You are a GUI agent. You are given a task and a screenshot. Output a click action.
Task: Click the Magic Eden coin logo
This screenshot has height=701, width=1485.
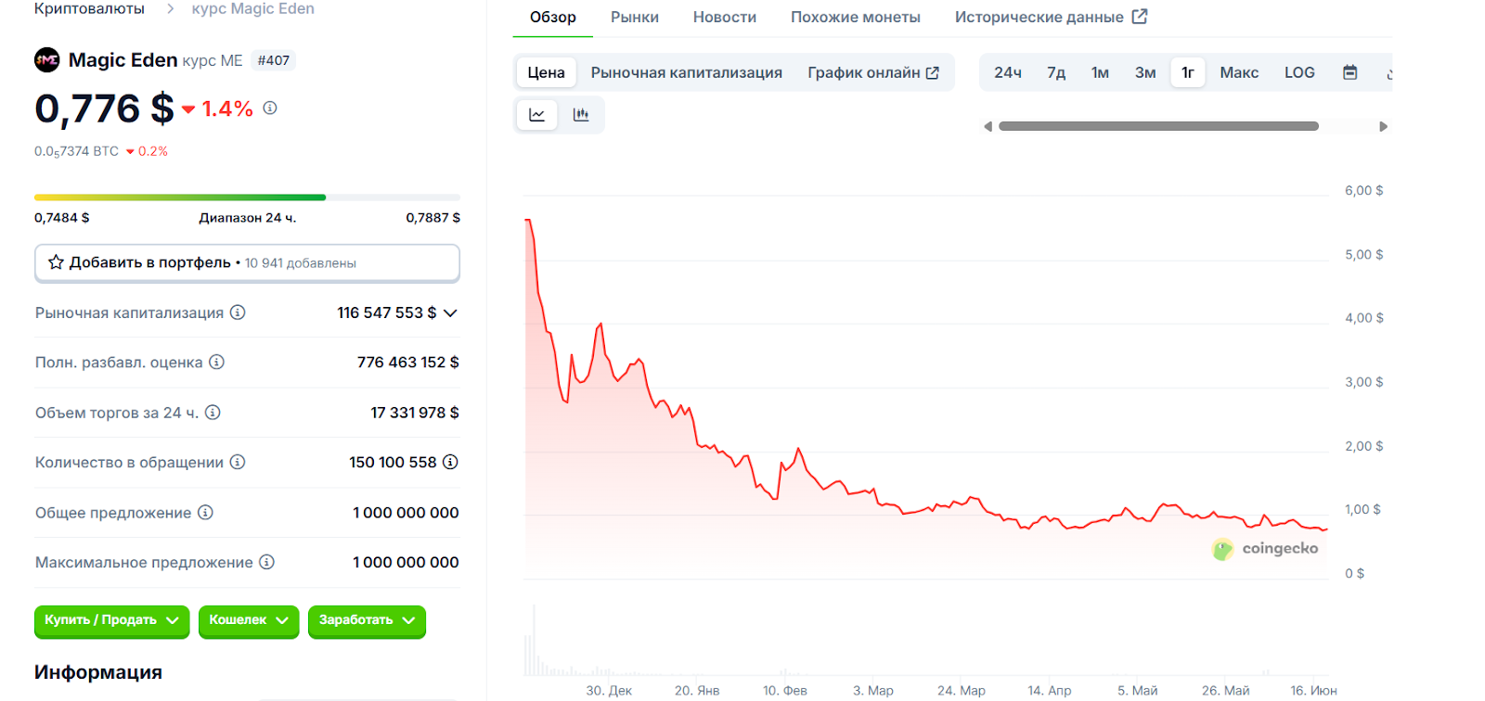coord(46,60)
